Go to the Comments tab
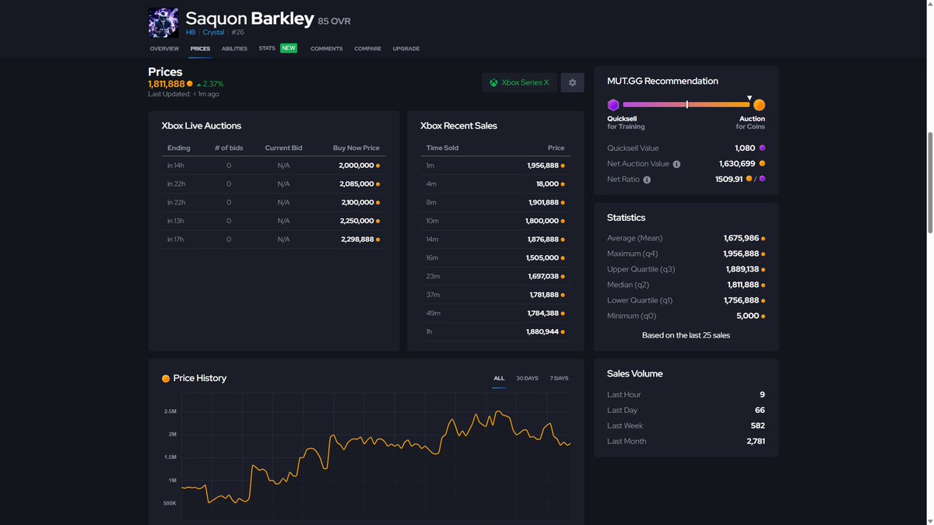This screenshot has height=525, width=934. click(326, 48)
